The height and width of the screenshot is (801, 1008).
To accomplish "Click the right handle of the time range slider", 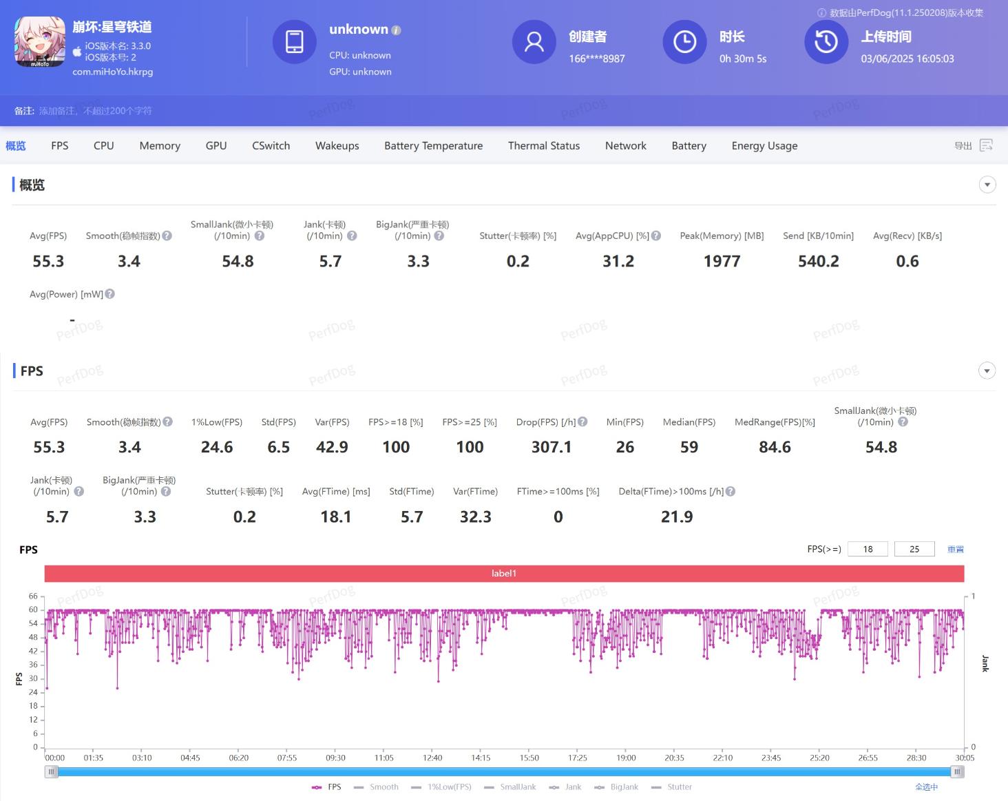I will point(957,772).
